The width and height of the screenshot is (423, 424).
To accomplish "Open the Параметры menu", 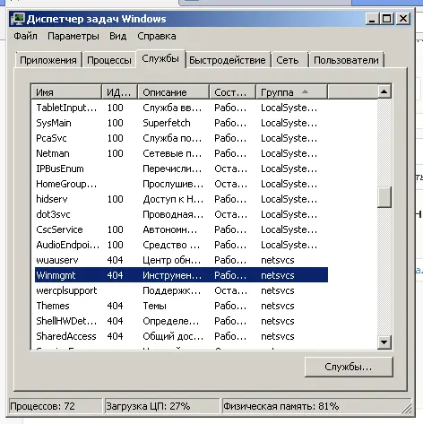I will (73, 36).
